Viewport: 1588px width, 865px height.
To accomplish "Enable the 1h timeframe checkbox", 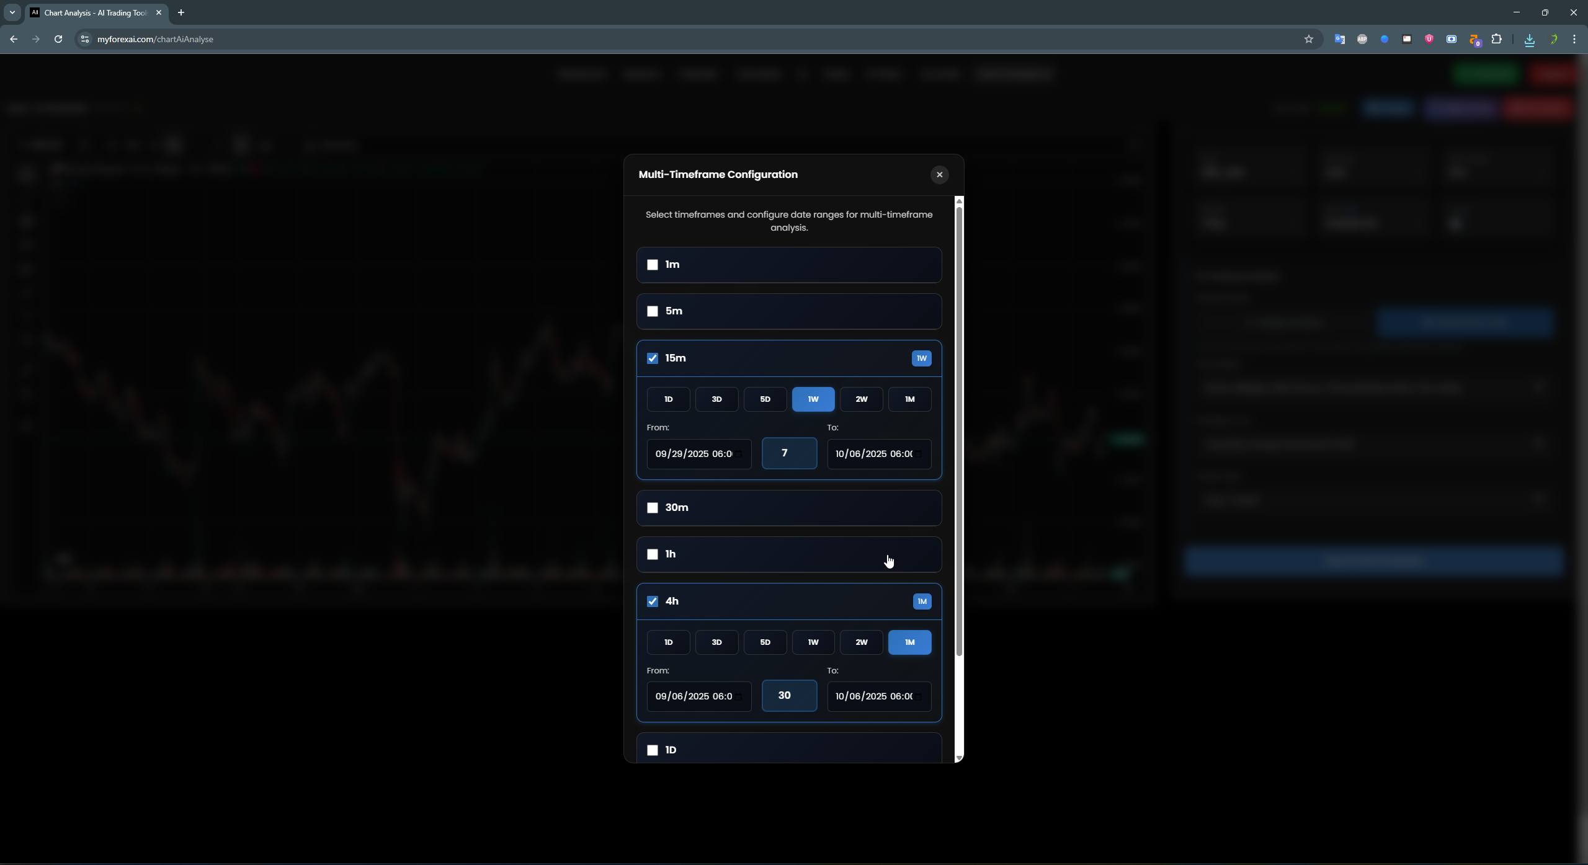I will (653, 554).
